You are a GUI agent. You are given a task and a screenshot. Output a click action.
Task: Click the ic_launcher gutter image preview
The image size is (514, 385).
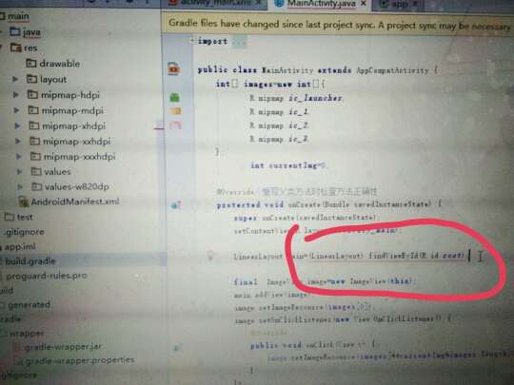[x=174, y=97]
